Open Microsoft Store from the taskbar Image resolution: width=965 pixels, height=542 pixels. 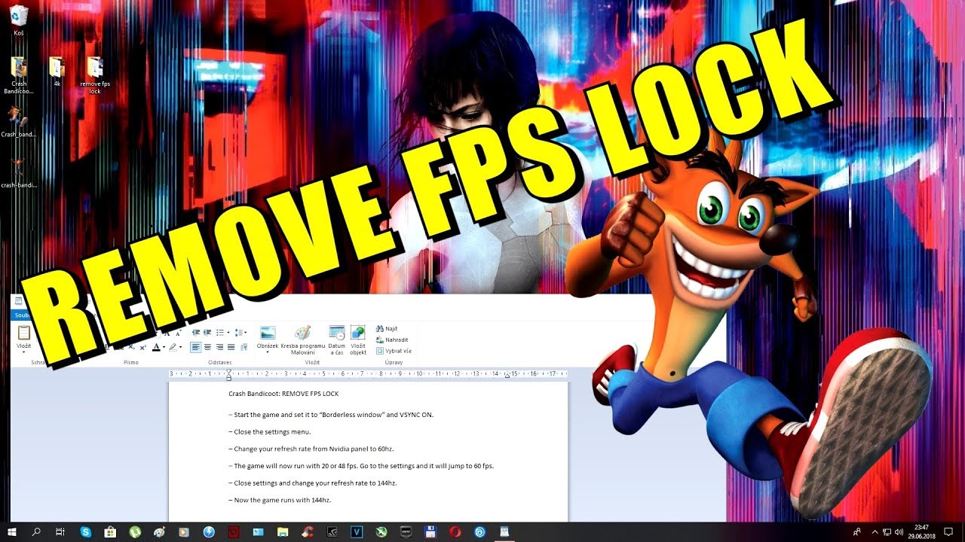pos(109,532)
